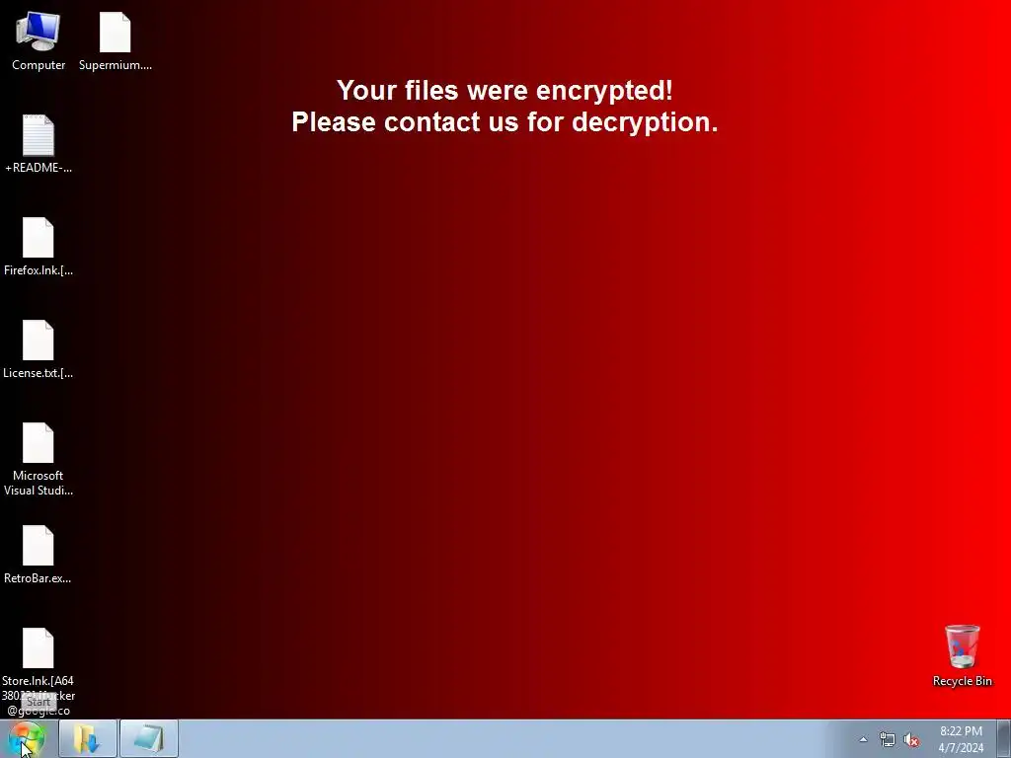Select the Recycle Bin icon
The image size is (1011, 758).
[x=962, y=655]
